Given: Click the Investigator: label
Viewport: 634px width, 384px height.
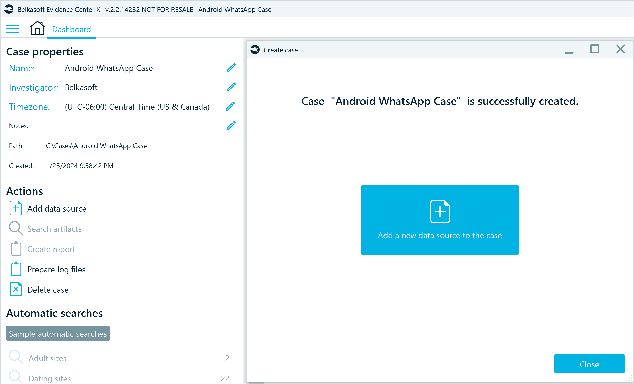Looking at the screenshot, I should click(x=33, y=87).
